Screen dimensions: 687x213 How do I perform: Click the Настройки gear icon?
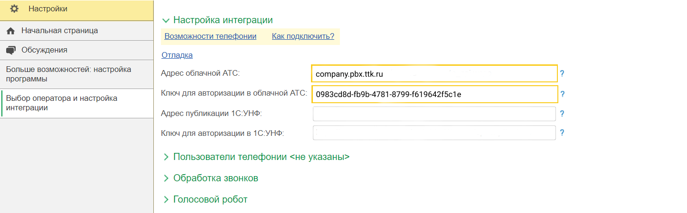14,9
